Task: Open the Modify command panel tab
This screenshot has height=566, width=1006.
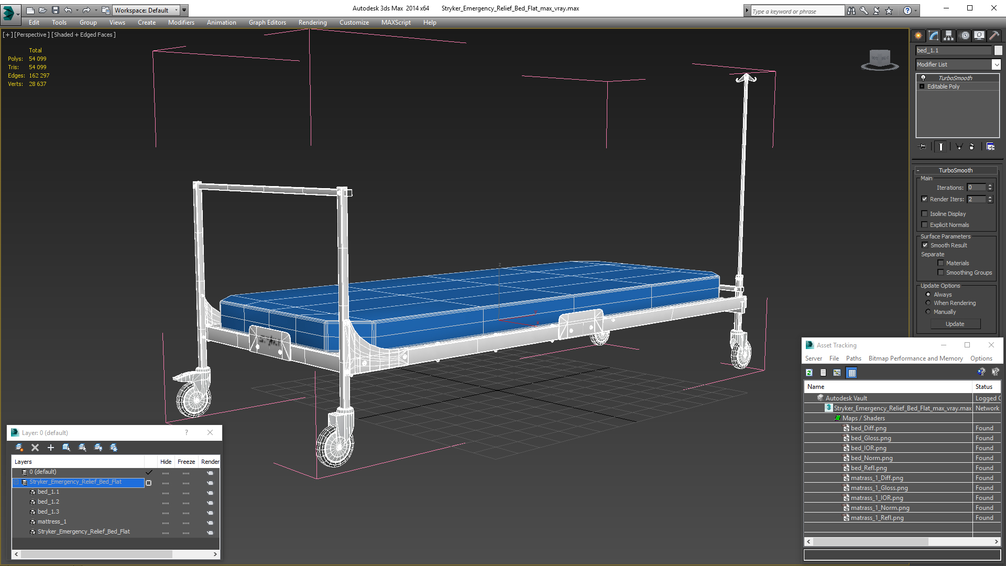Action: click(934, 36)
